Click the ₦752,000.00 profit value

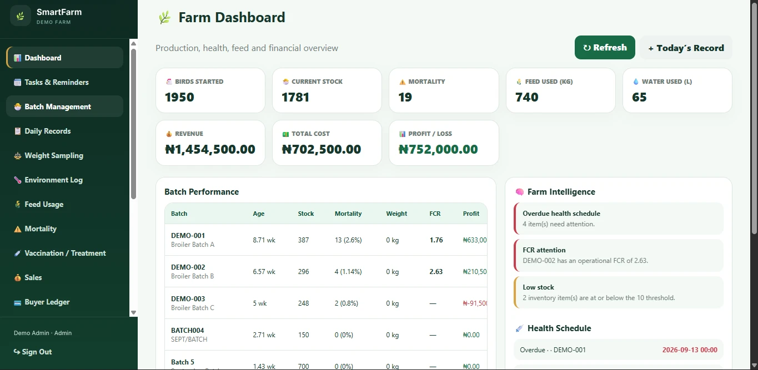pos(438,149)
